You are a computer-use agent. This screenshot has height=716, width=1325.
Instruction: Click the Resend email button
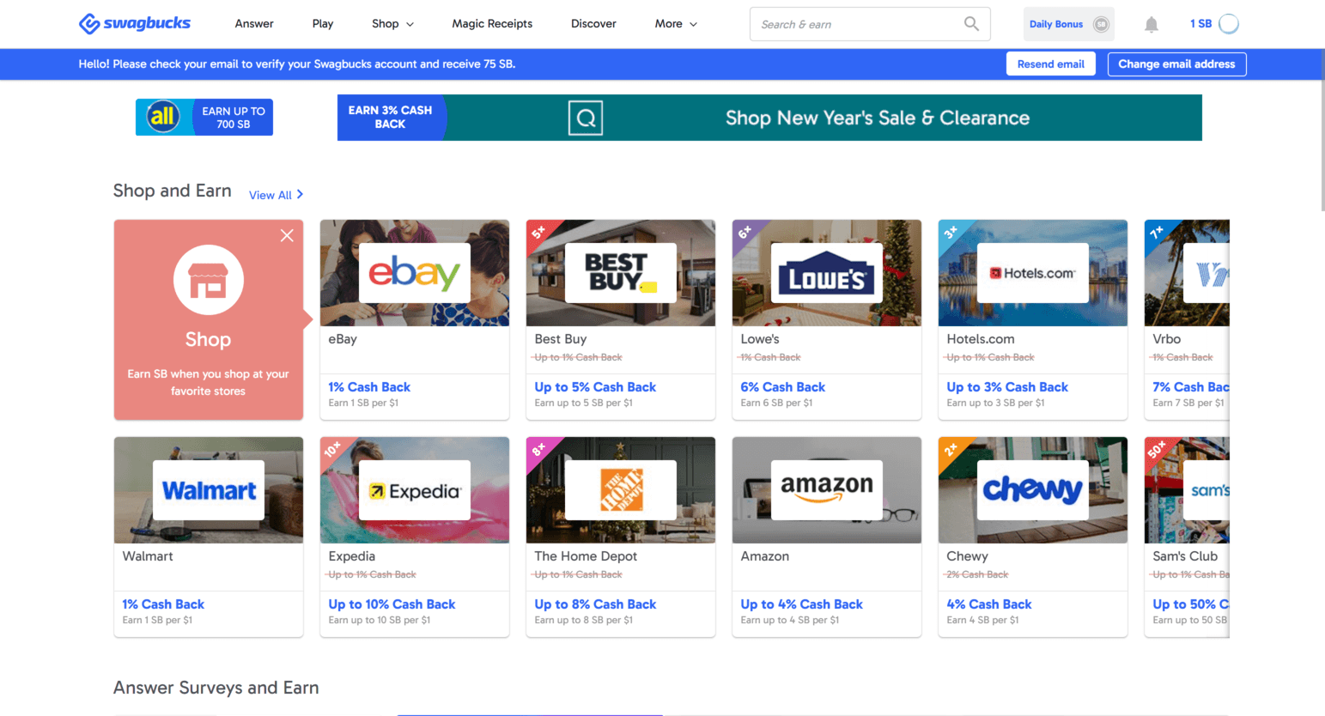click(1050, 64)
